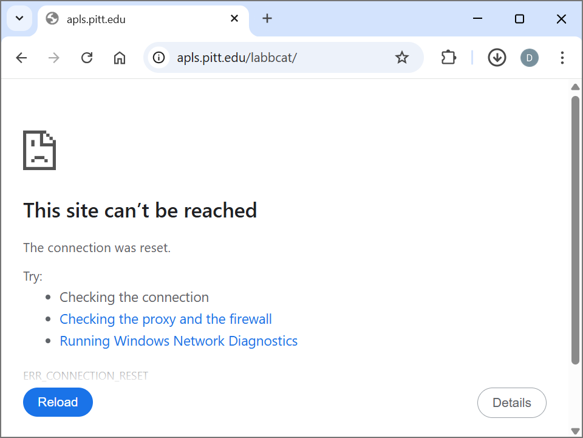The width and height of the screenshot is (583, 438).
Task: Open the profile avatar labeled D
Action: (x=529, y=58)
